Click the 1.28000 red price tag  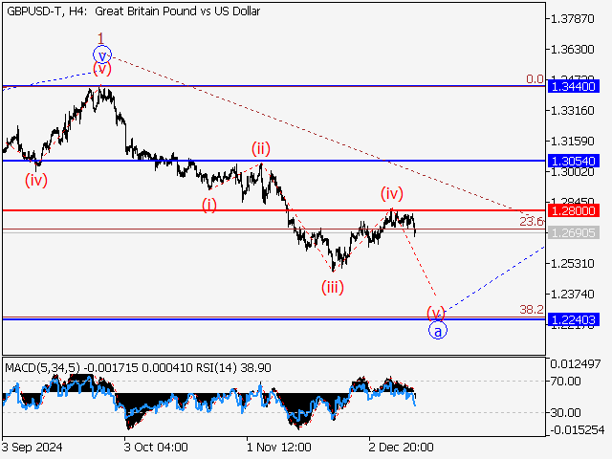click(575, 210)
